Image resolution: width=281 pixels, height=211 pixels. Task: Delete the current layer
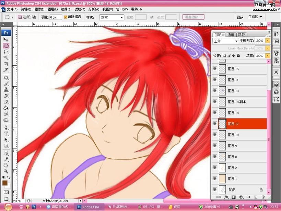point(263,197)
